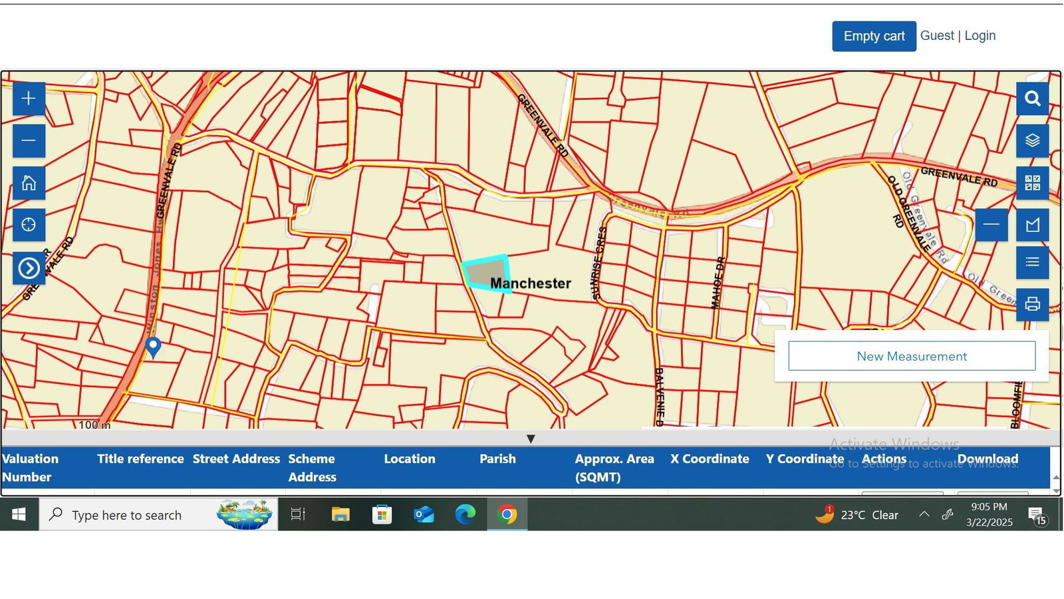Open the map search tool
The width and height of the screenshot is (1064, 599).
[1032, 99]
